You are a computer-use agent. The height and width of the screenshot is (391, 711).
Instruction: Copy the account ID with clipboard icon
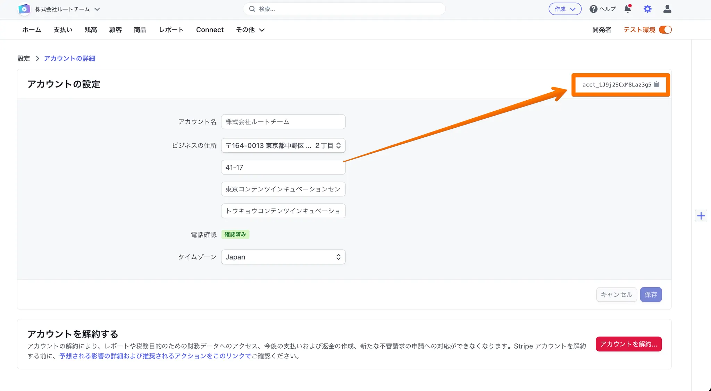656,84
